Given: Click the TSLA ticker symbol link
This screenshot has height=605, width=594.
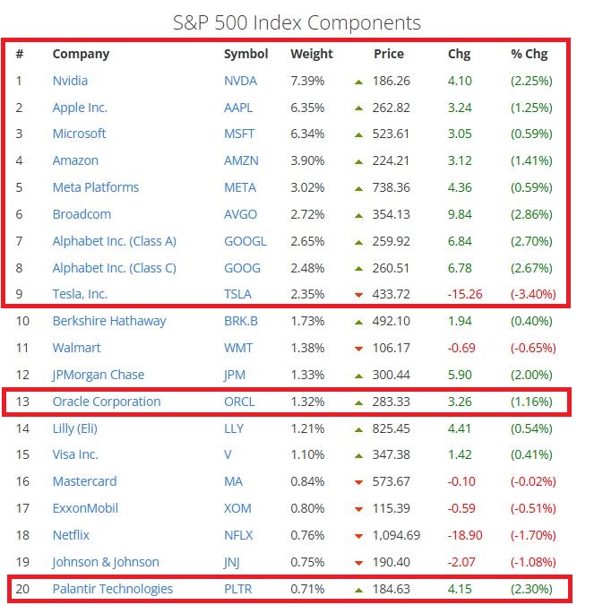Looking at the screenshot, I should [238, 294].
